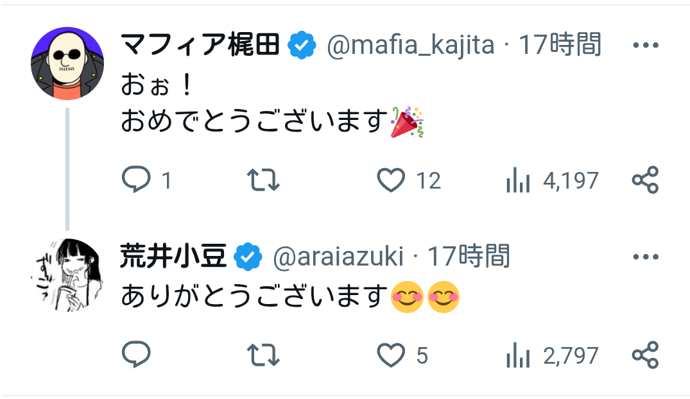Open マフィア梶田's profile avatar

pyautogui.click(x=67, y=64)
